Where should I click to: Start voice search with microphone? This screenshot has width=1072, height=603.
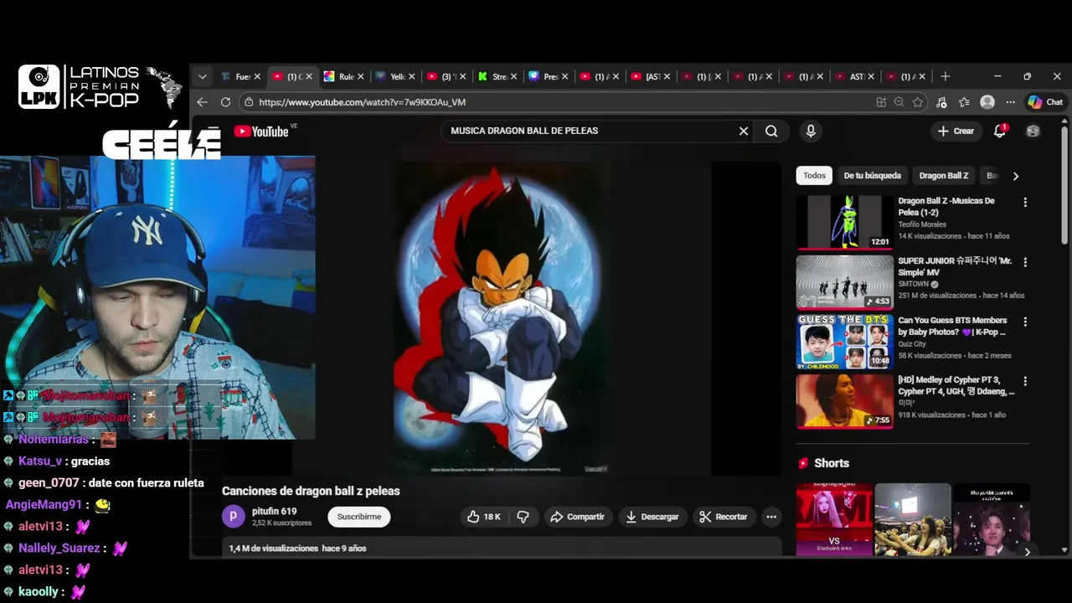coord(810,131)
